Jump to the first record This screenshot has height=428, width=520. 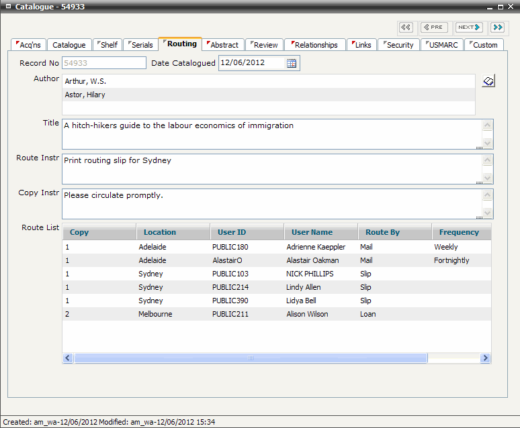(405, 28)
